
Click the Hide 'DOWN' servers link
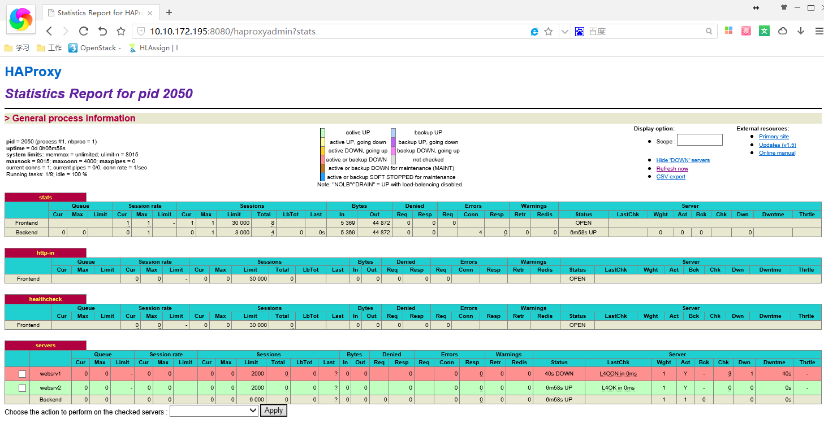coord(683,160)
